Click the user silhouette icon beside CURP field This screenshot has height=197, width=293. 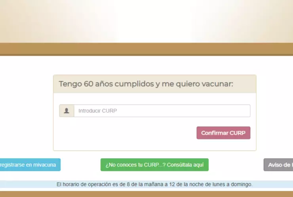coord(67,111)
